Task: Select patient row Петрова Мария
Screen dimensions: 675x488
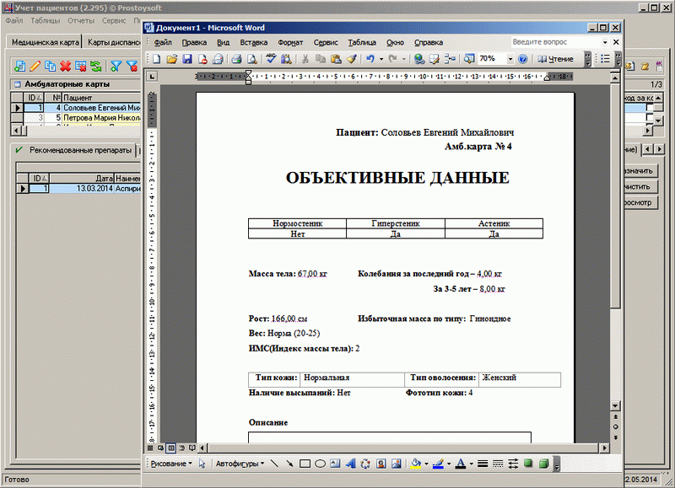Action: tap(93, 119)
